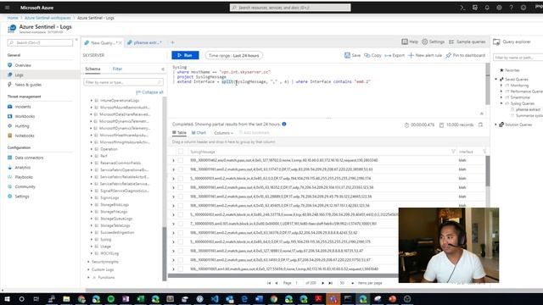Viewport: 543px width, 305px height.
Task: Switch to the New Query tab
Action: [101, 42]
